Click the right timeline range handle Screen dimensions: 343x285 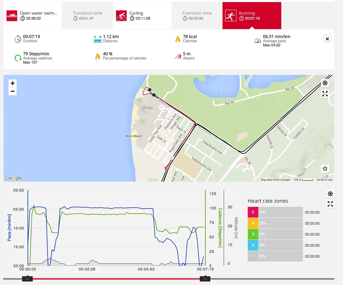point(205,279)
